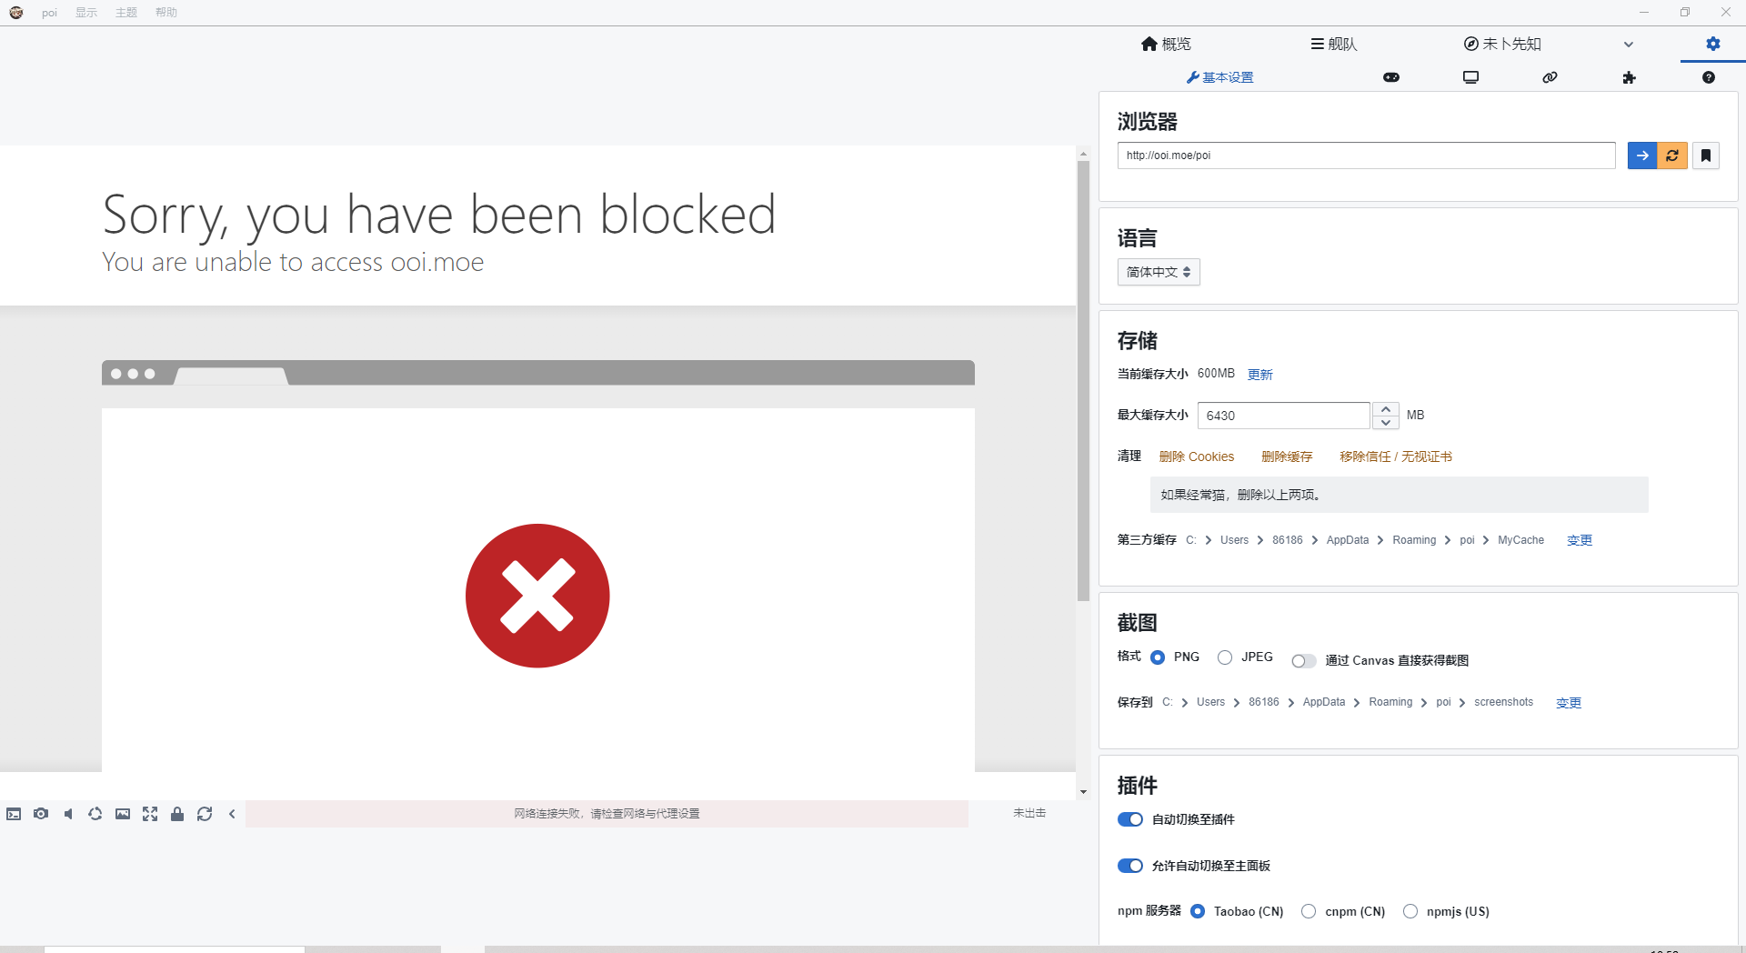Open the poi menu
Viewport: 1746px width, 953px height.
tap(49, 13)
